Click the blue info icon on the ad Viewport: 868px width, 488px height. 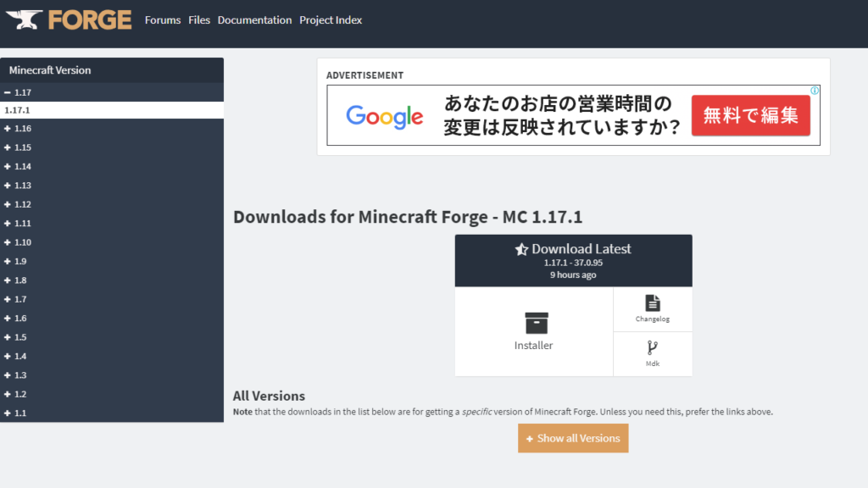coord(814,89)
